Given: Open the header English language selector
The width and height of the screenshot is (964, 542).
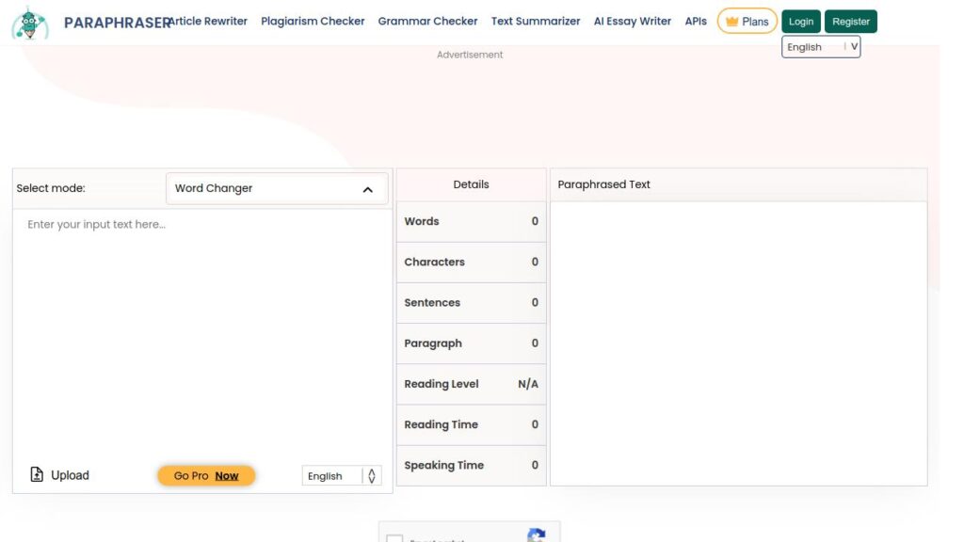Looking at the screenshot, I should point(821,47).
